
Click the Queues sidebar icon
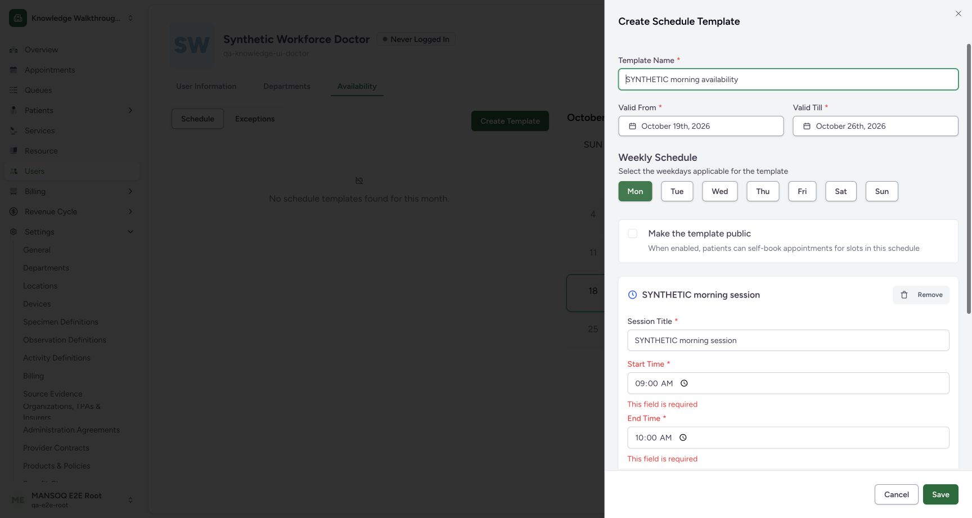tap(13, 90)
